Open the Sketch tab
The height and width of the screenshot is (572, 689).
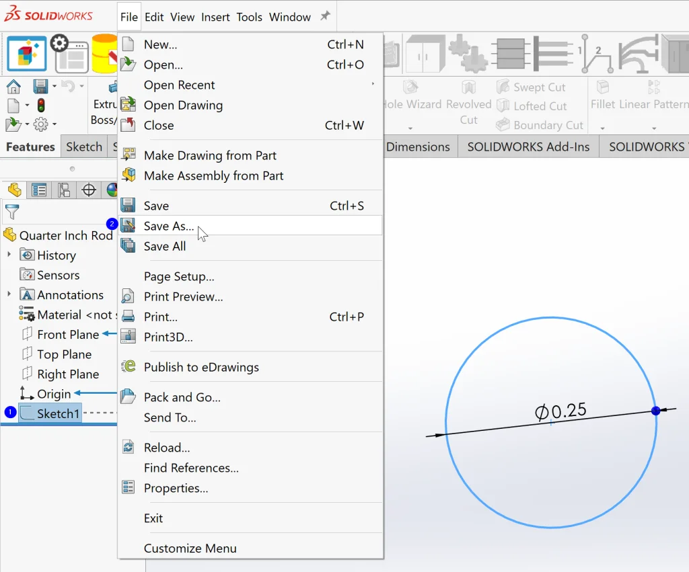[x=84, y=147]
